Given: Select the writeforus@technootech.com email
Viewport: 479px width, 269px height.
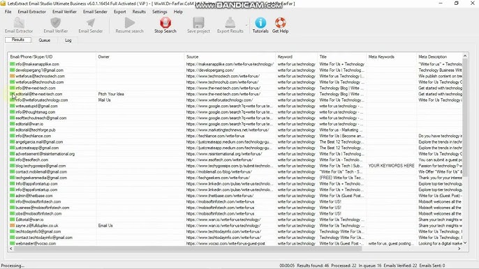Looking at the screenshot, I should 40,76.
